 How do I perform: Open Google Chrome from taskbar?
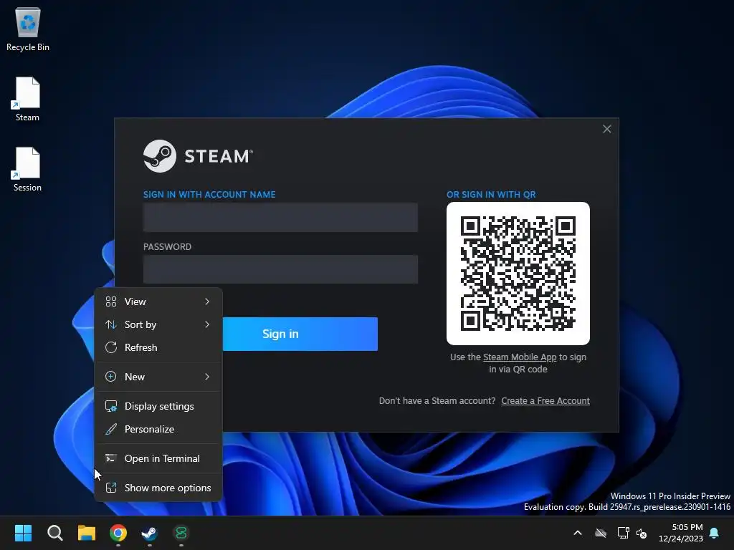tap(118, 533)
